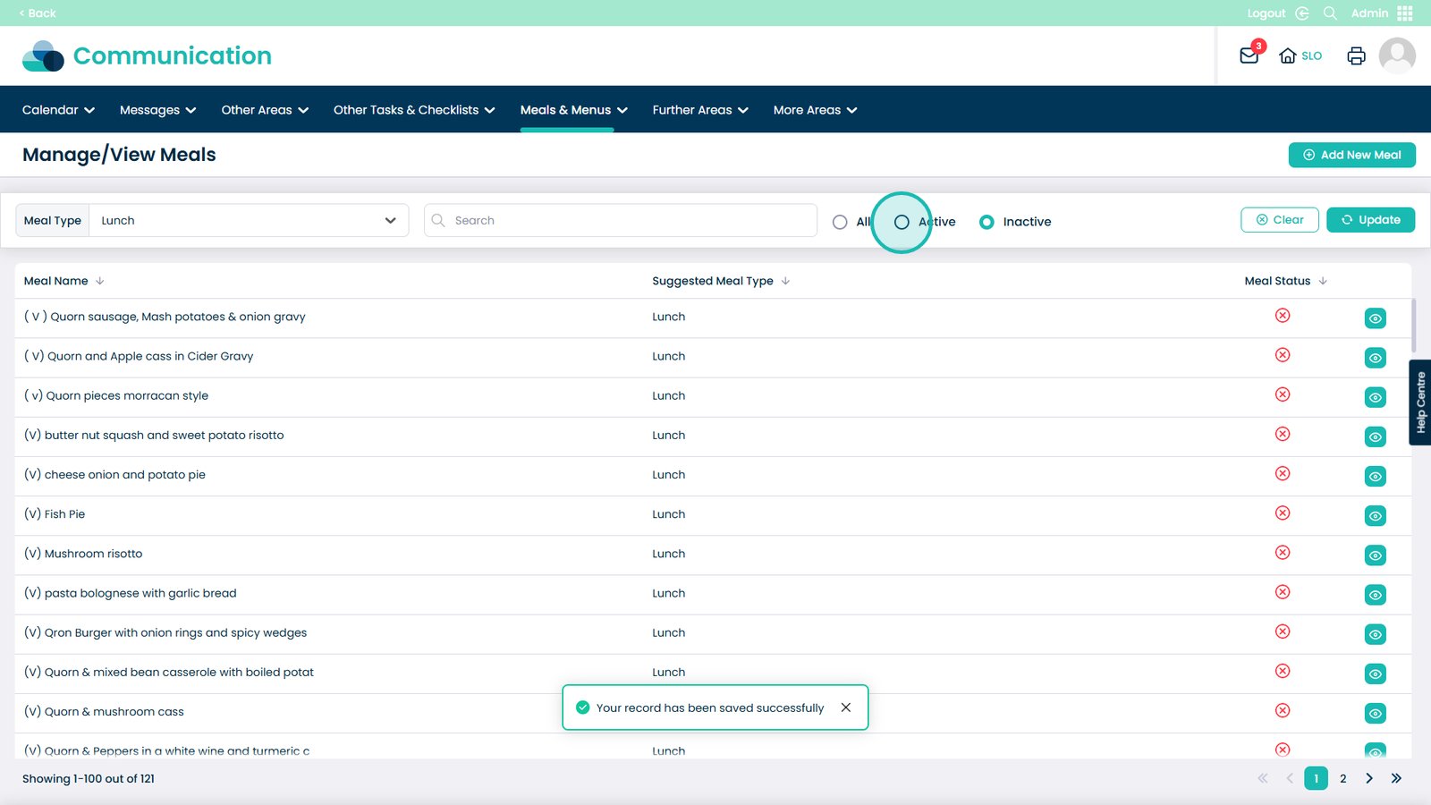Open the Meals & Menus menu
The image size is (1431, 805).
(573, 110)
